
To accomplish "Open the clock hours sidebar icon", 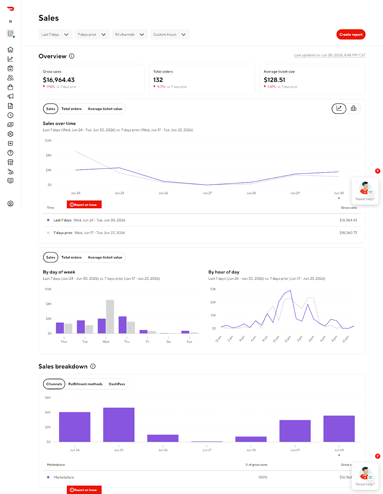I will [x=11, y=115].
